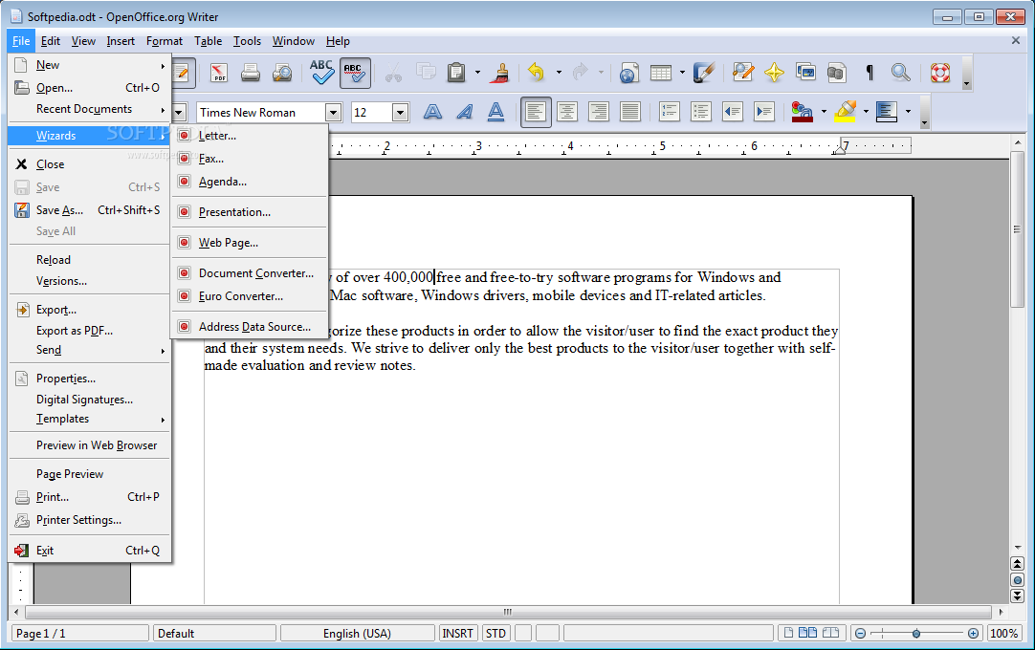1035x650 pixels.
Task: Select Printer Settings menu entry
Action: (x=89, y=520)
